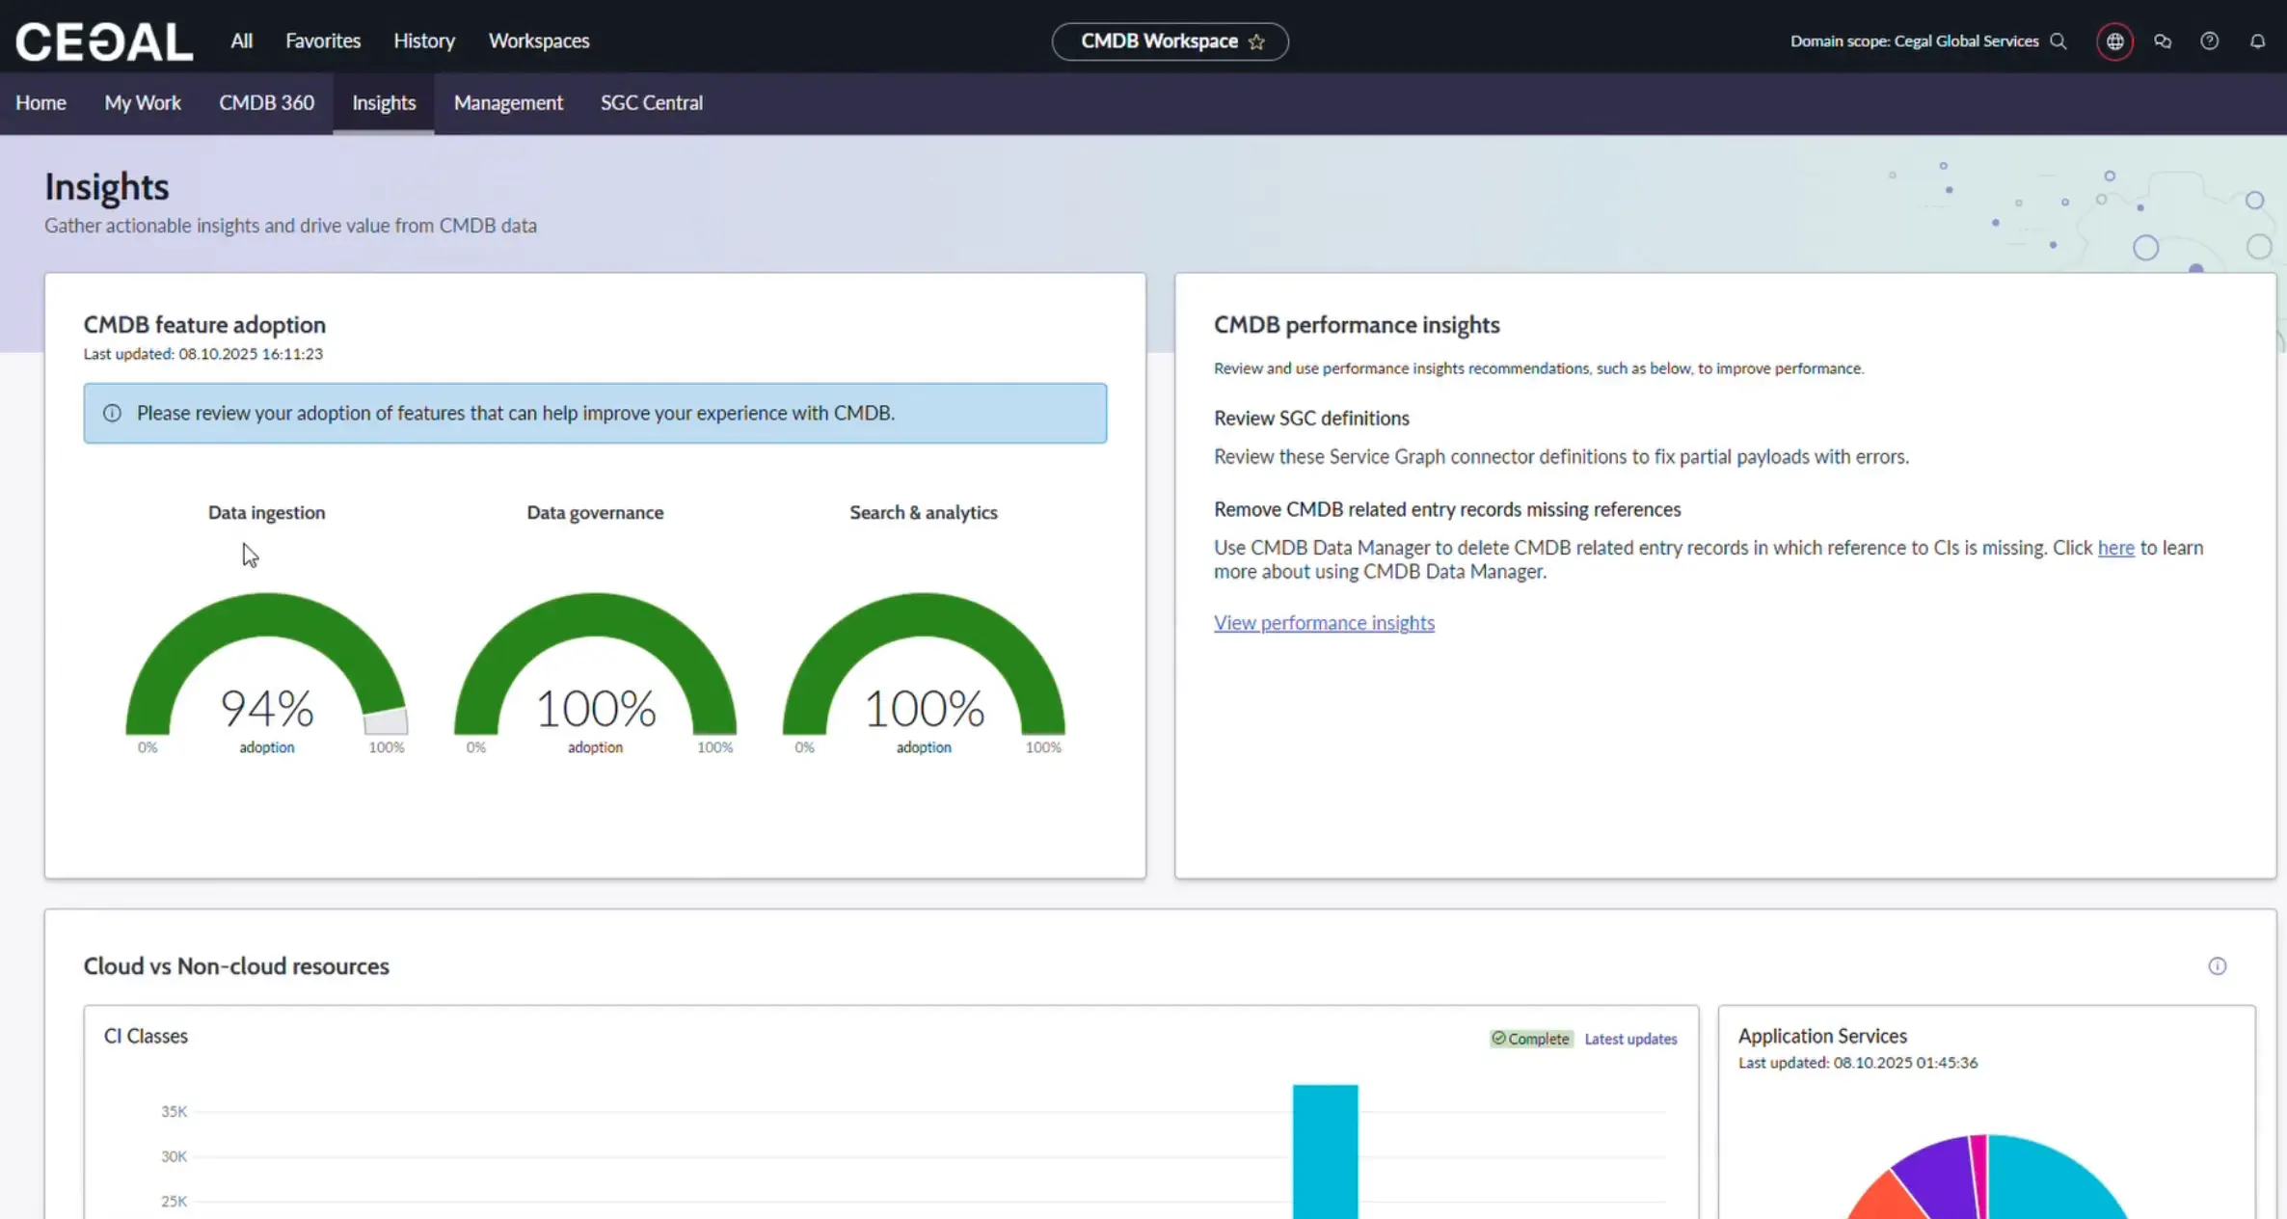Open the Workspaces menu
Viewport: 2287px width, 1219px height.
[x=539, y=41]
